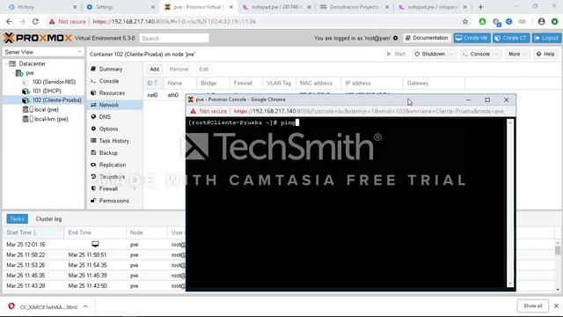Select local-lvm (pve) storage
This screenshot has height=317, width=563.
[x=51, y=119]
